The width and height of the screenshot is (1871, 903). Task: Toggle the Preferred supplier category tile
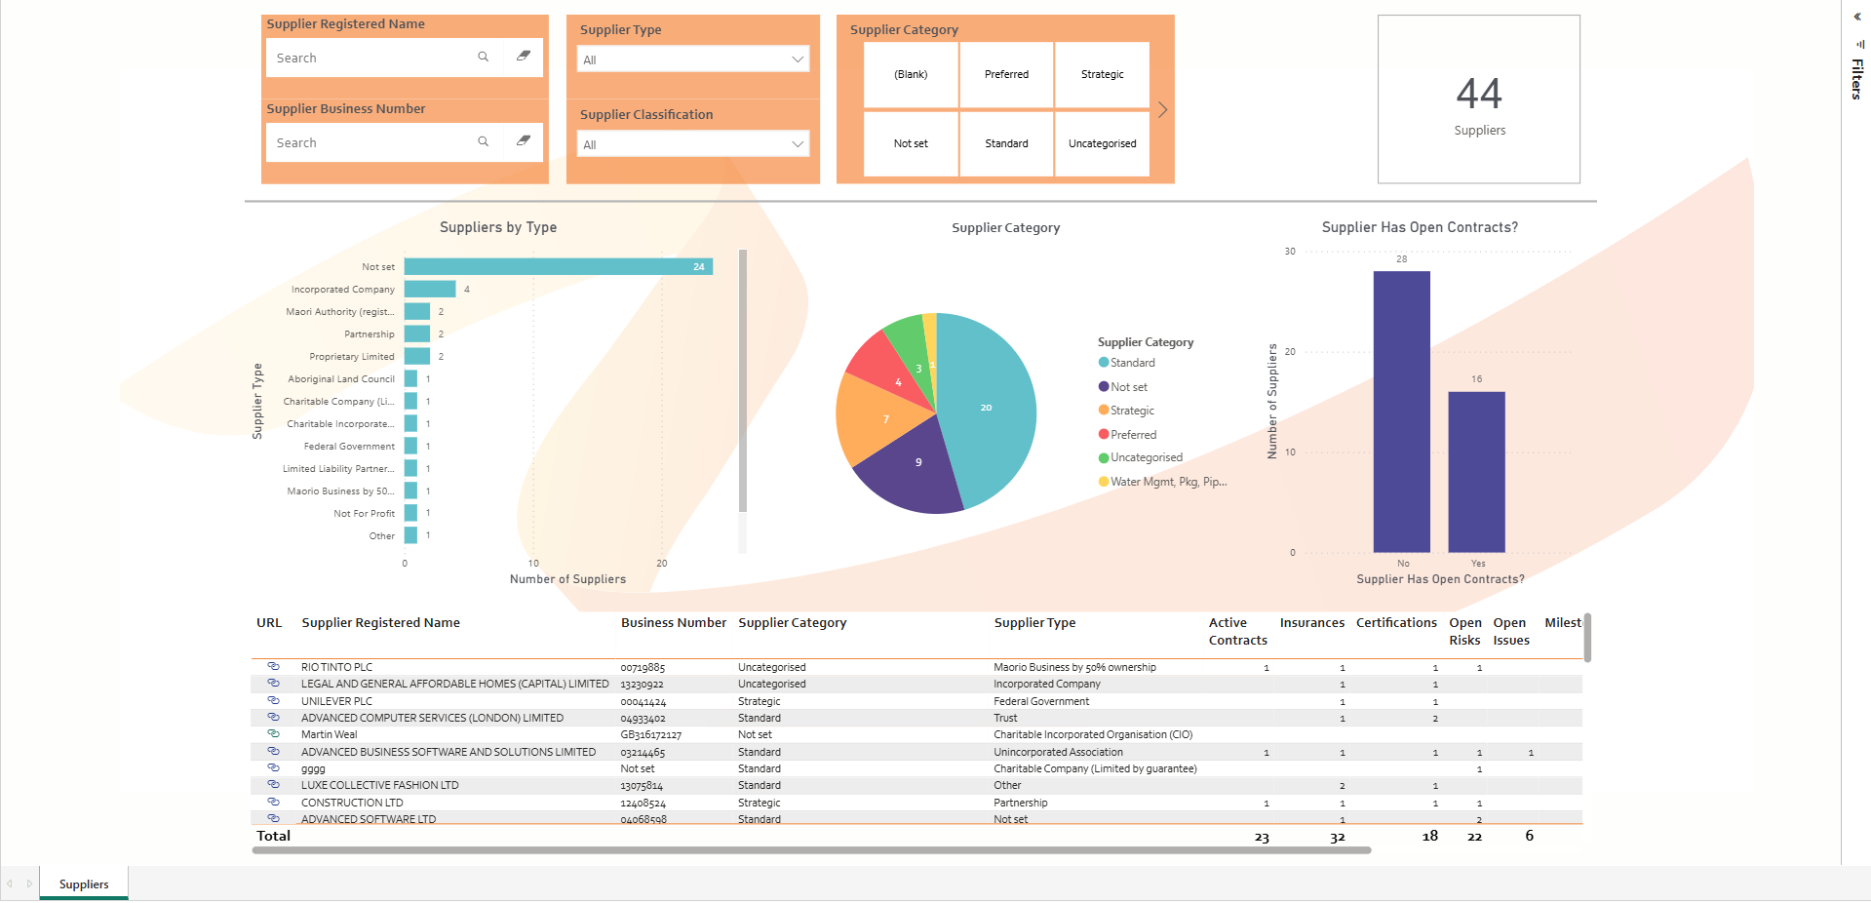point(1006,74)
